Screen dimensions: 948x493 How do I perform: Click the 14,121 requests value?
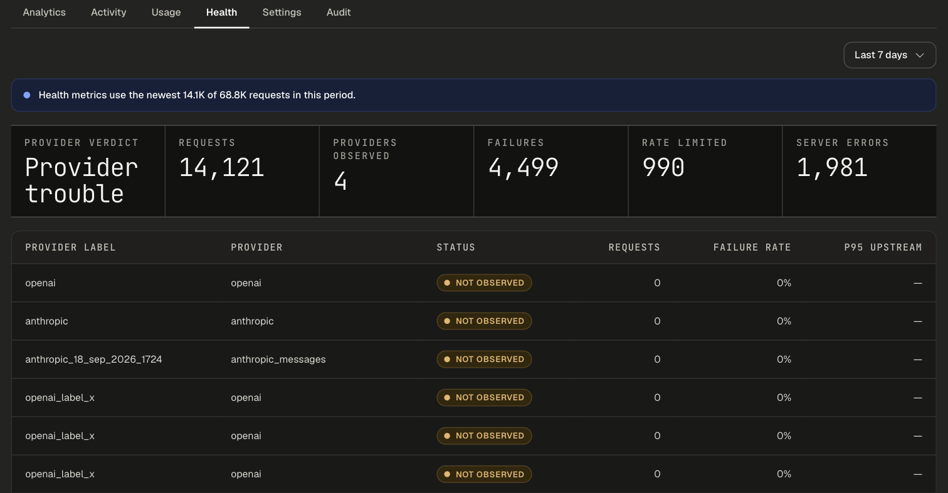click(x=221, y=167)
